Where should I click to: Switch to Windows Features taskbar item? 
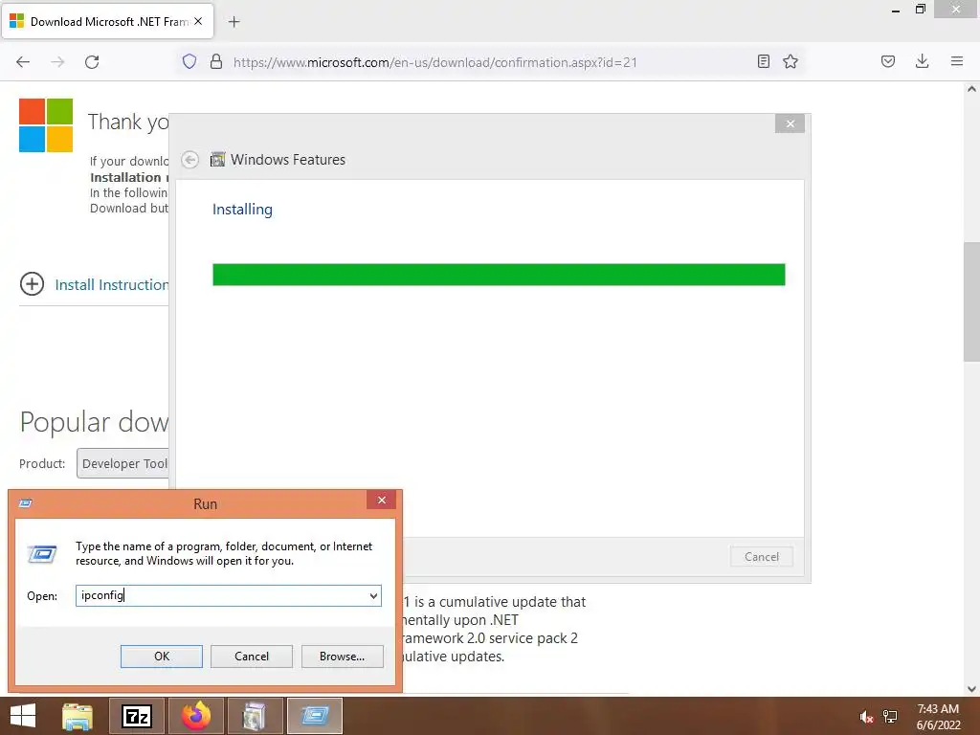[x=255, y=716]
